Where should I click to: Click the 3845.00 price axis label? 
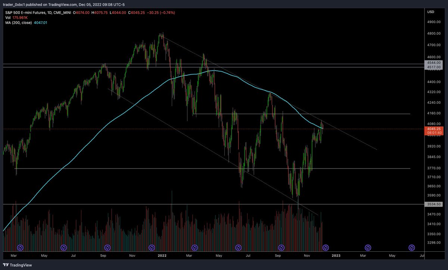(434, 157)
